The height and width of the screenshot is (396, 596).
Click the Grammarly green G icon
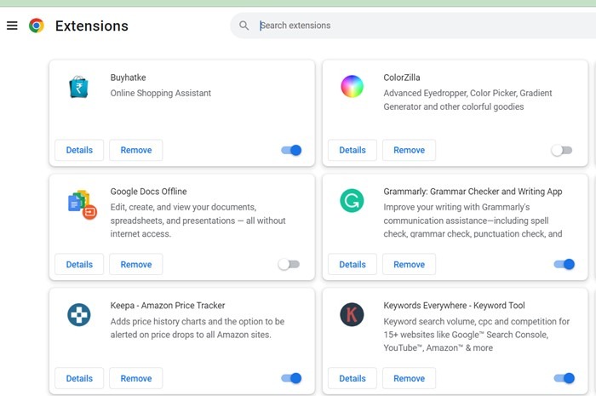click(x=352, y=201)
